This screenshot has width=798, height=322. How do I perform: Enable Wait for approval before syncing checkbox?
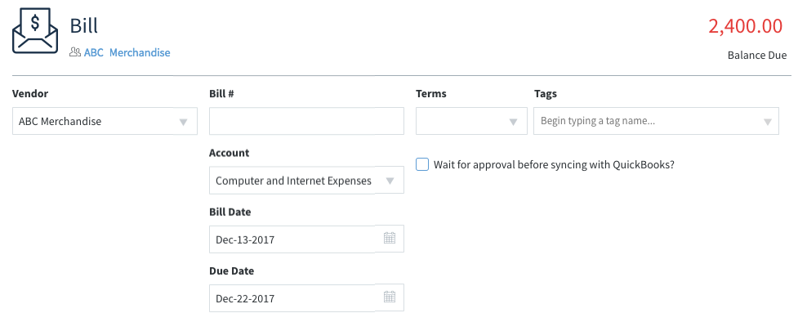[422, 164]
